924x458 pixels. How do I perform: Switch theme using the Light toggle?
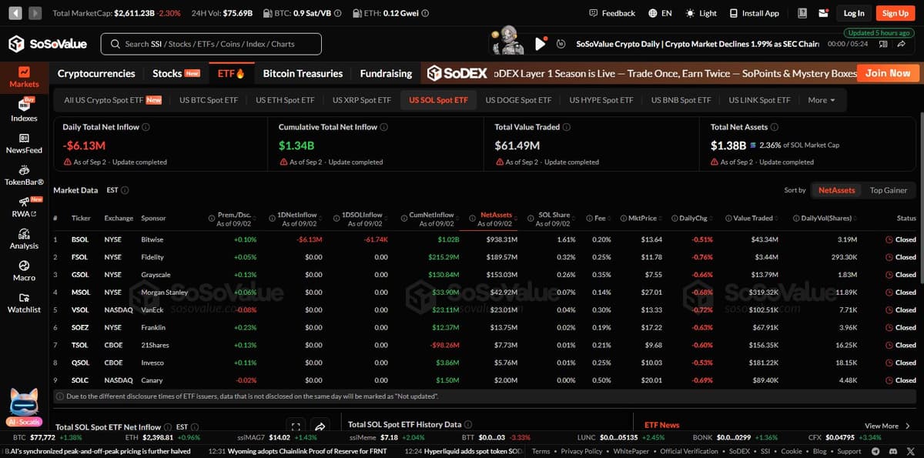[701, 13]
